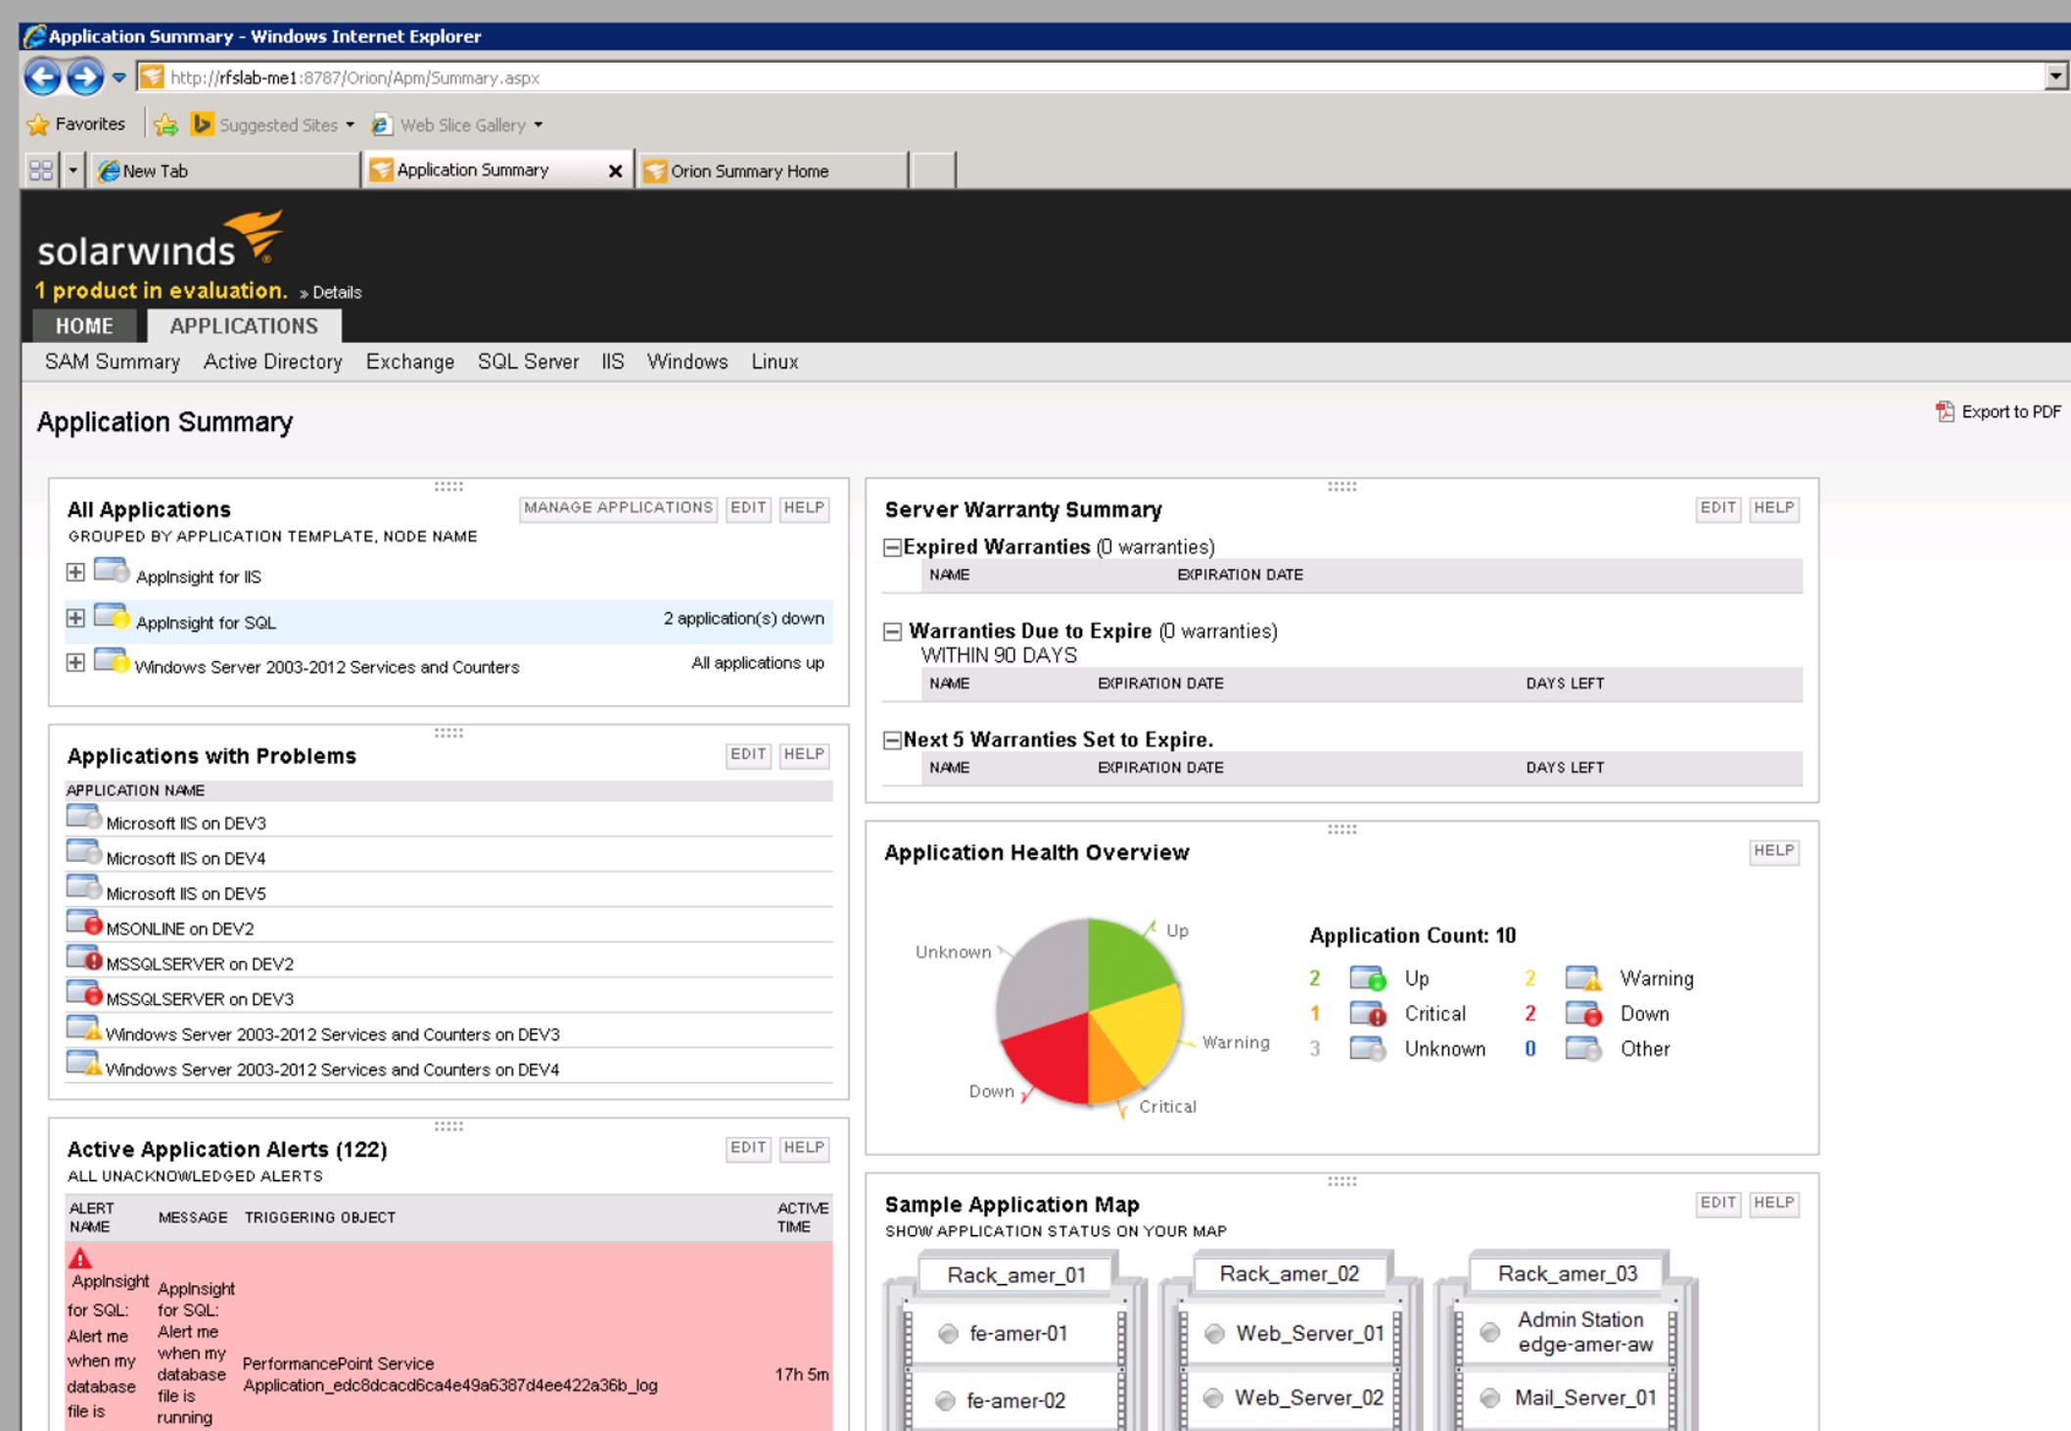Click the Favorites star icon
The height and width of the screenshot is (1431, 2071).
click(38, 124)
